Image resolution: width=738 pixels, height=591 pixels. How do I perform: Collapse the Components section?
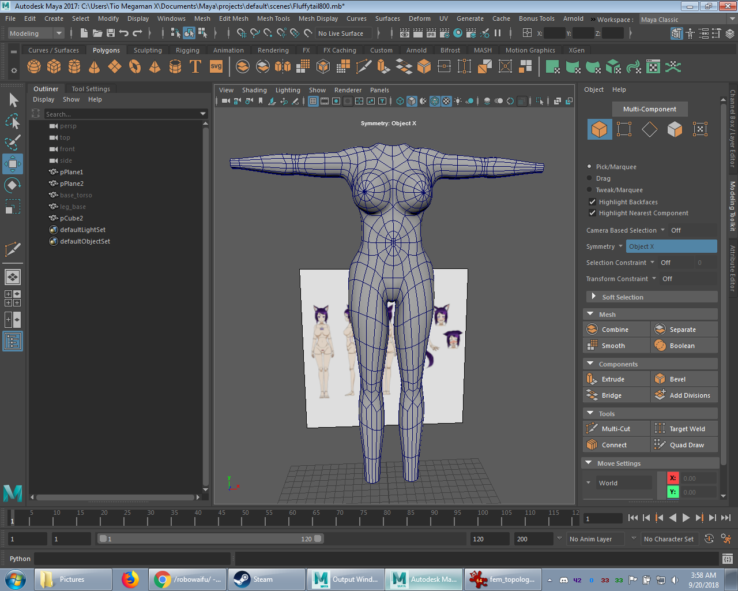point(650,364)
